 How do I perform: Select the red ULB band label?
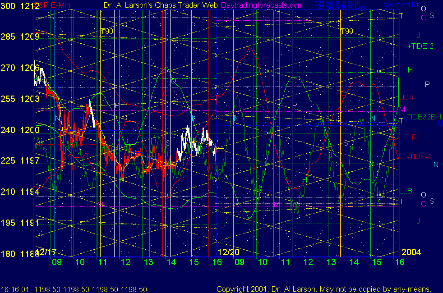click(x=406, y=97)
